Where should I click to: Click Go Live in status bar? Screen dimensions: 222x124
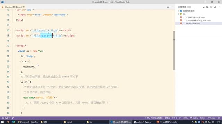coord(194,118)
